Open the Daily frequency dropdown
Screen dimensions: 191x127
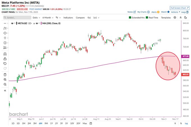click(36, 18)
